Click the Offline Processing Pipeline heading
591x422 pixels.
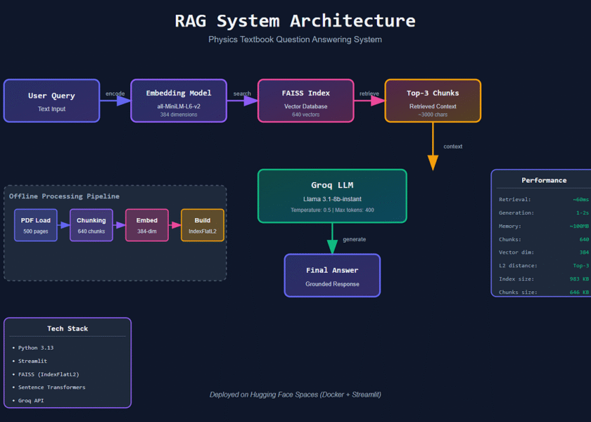click(x=64, y=196)
